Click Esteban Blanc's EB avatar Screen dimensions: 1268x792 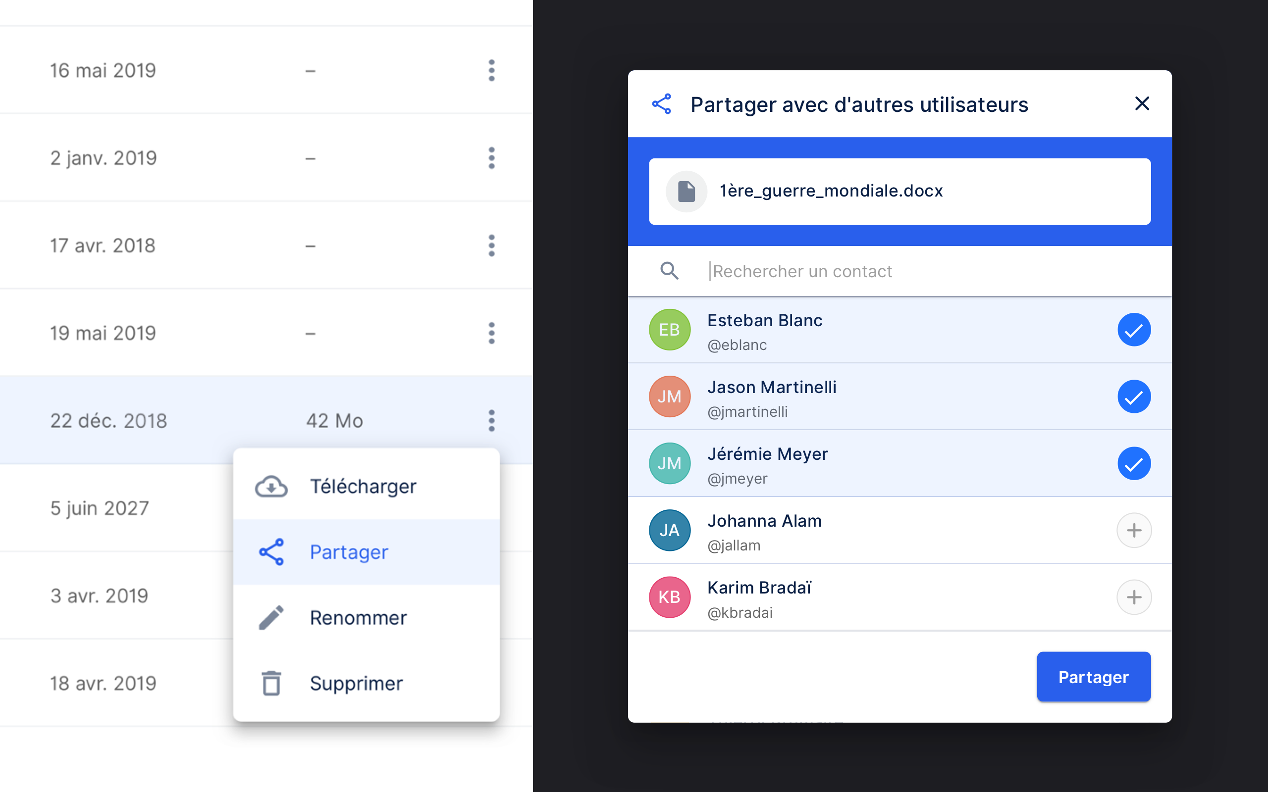click(670, 330)
